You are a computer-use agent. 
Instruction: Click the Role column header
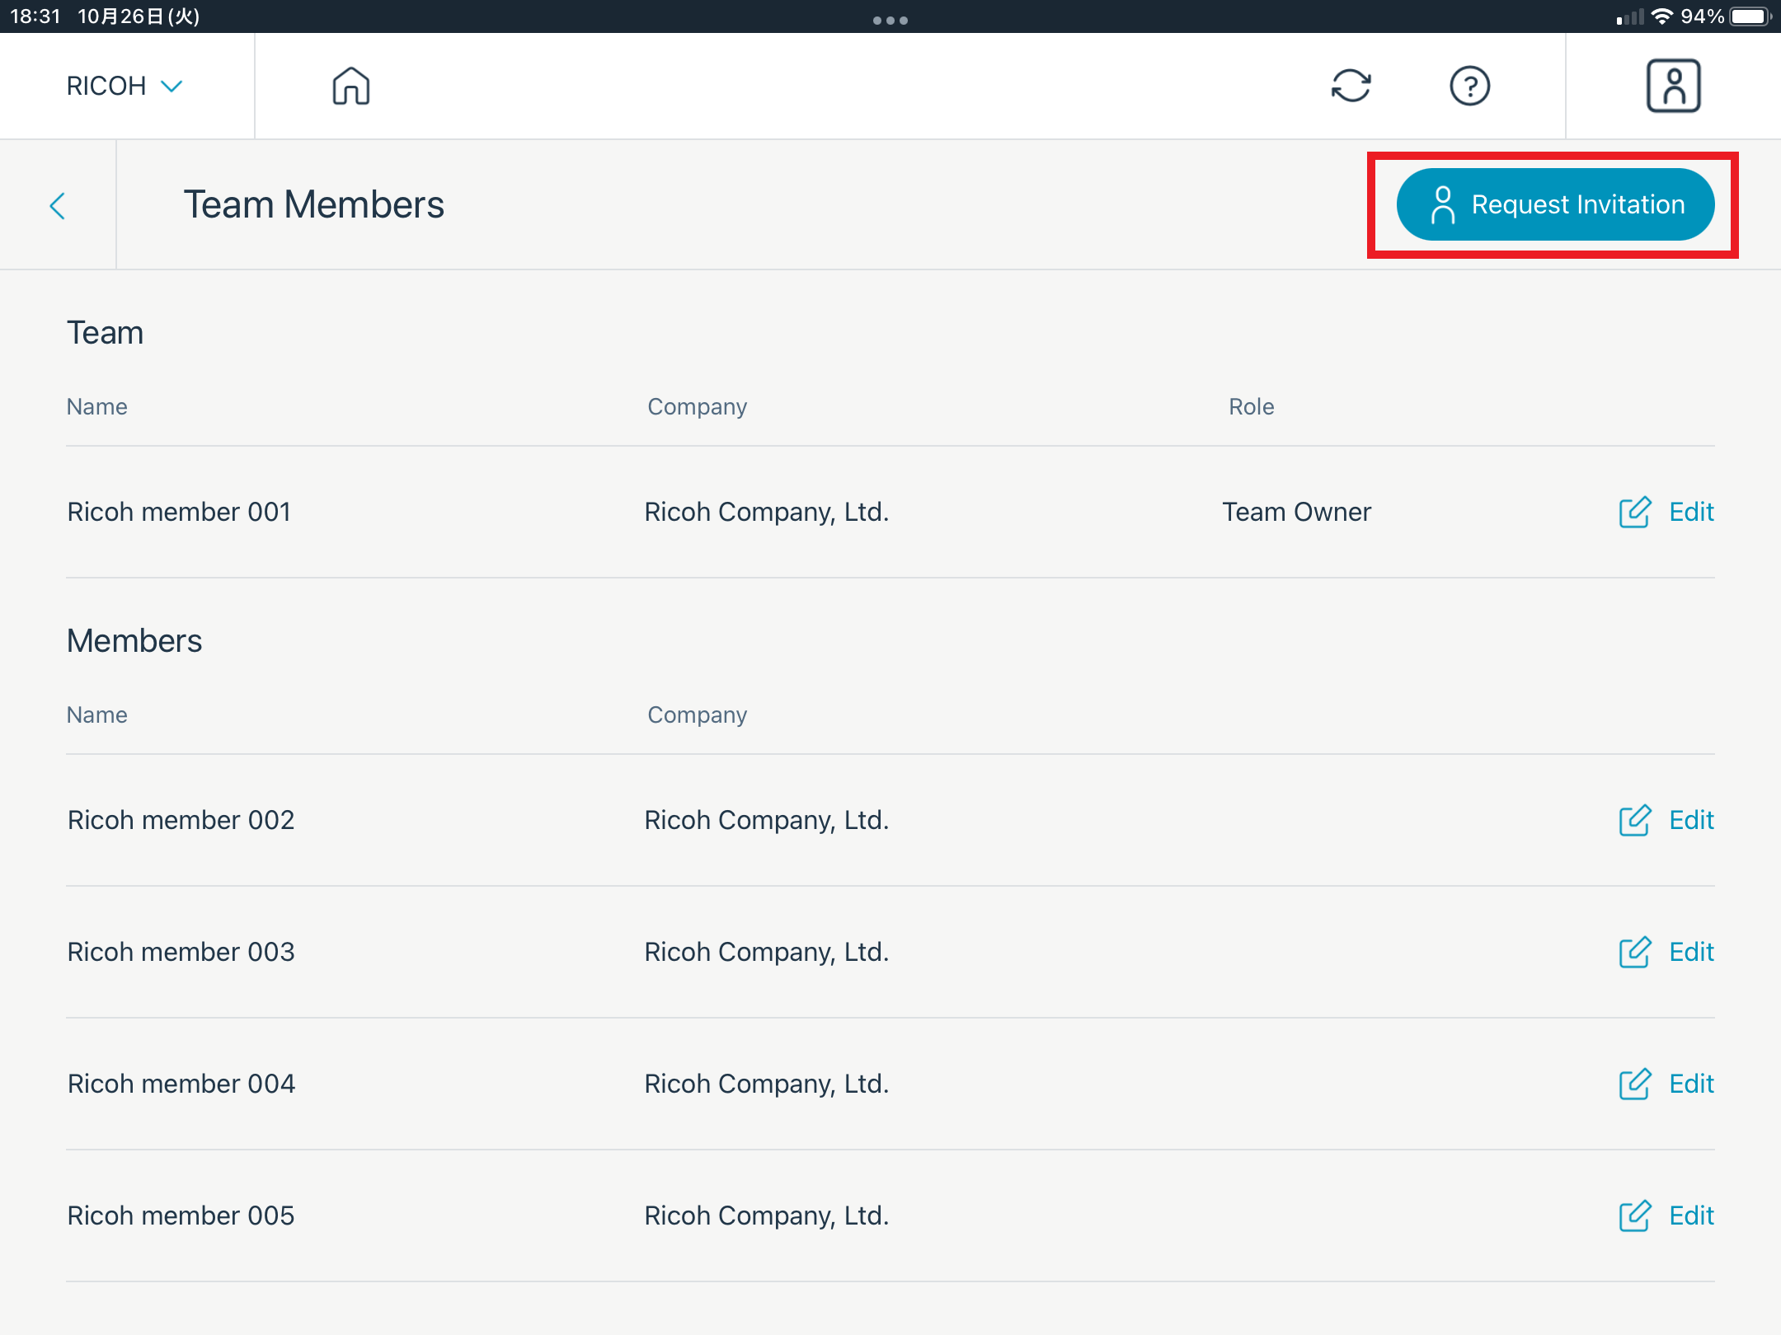point(1251,406)
